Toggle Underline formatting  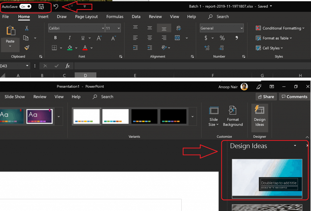(x=83, y=38)
